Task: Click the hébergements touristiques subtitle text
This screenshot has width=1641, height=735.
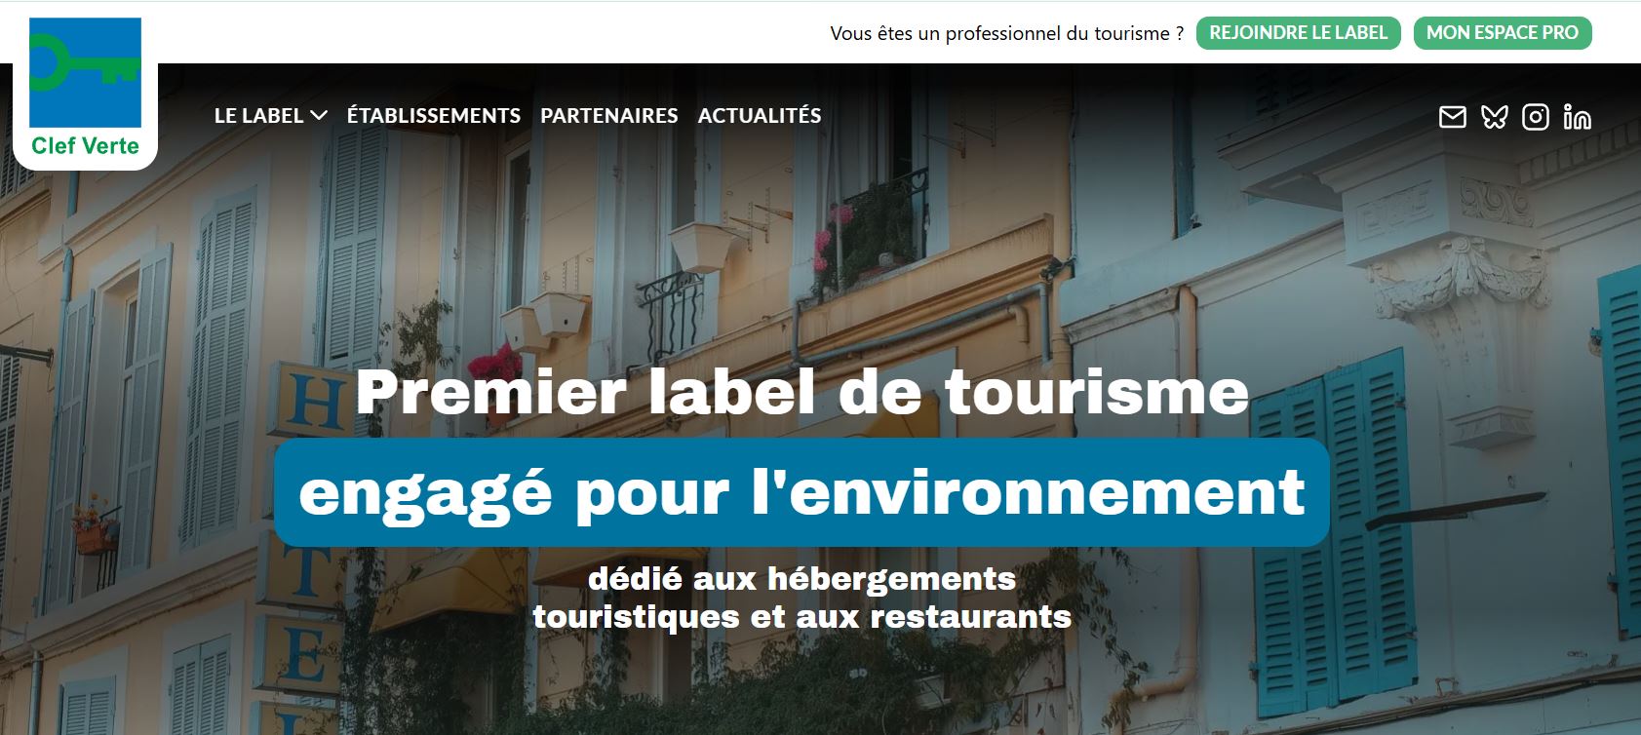Action: 801,598
